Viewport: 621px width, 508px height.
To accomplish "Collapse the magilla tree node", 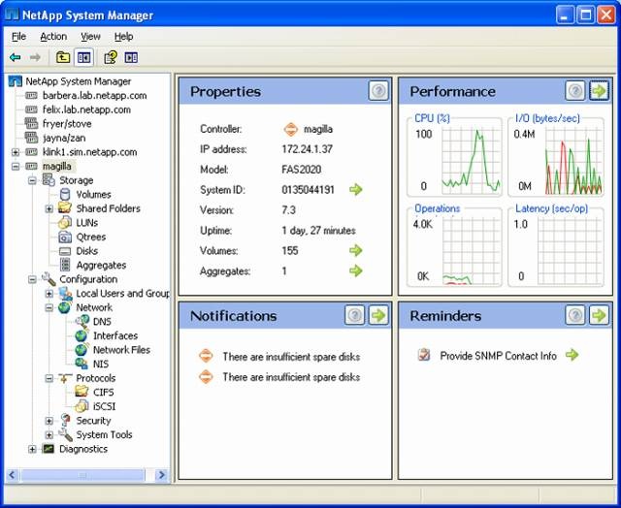I will (16, 166).
